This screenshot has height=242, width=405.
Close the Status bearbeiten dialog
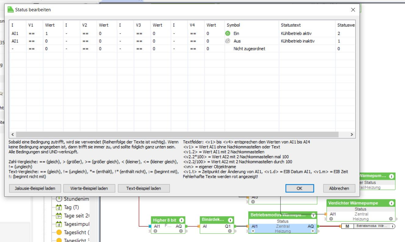click(353, 10)
